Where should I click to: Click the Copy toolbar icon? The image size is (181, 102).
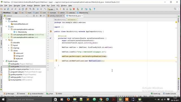point(23,9)
